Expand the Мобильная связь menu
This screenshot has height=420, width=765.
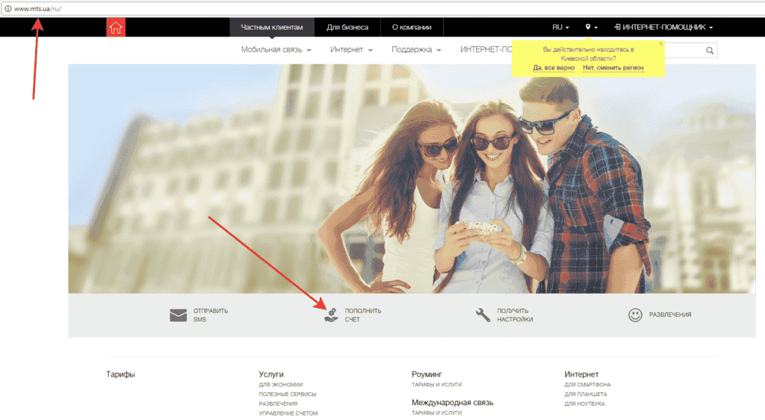coord(276,50)
